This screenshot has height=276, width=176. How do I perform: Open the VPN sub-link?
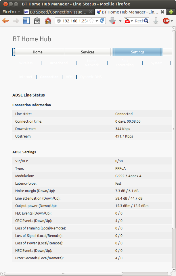pyautogui.click(x=69, y=77)
